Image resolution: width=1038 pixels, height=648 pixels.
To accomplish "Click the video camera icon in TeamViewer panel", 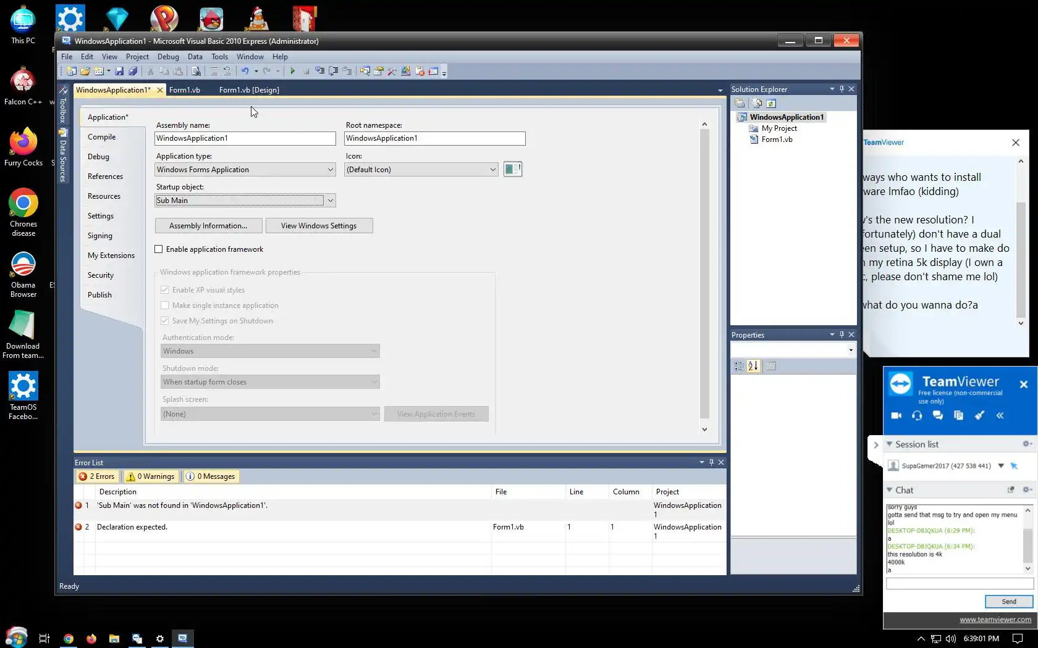I will 897,415.
